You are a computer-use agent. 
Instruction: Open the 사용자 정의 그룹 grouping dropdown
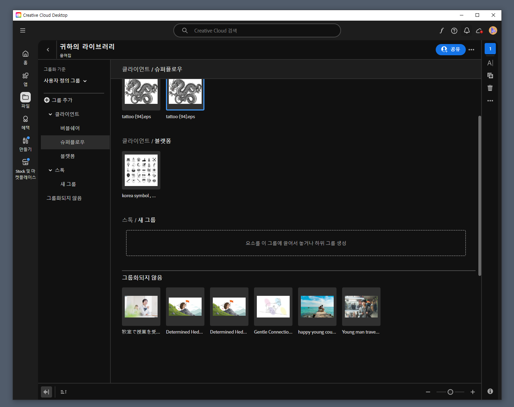click(65, 81)
